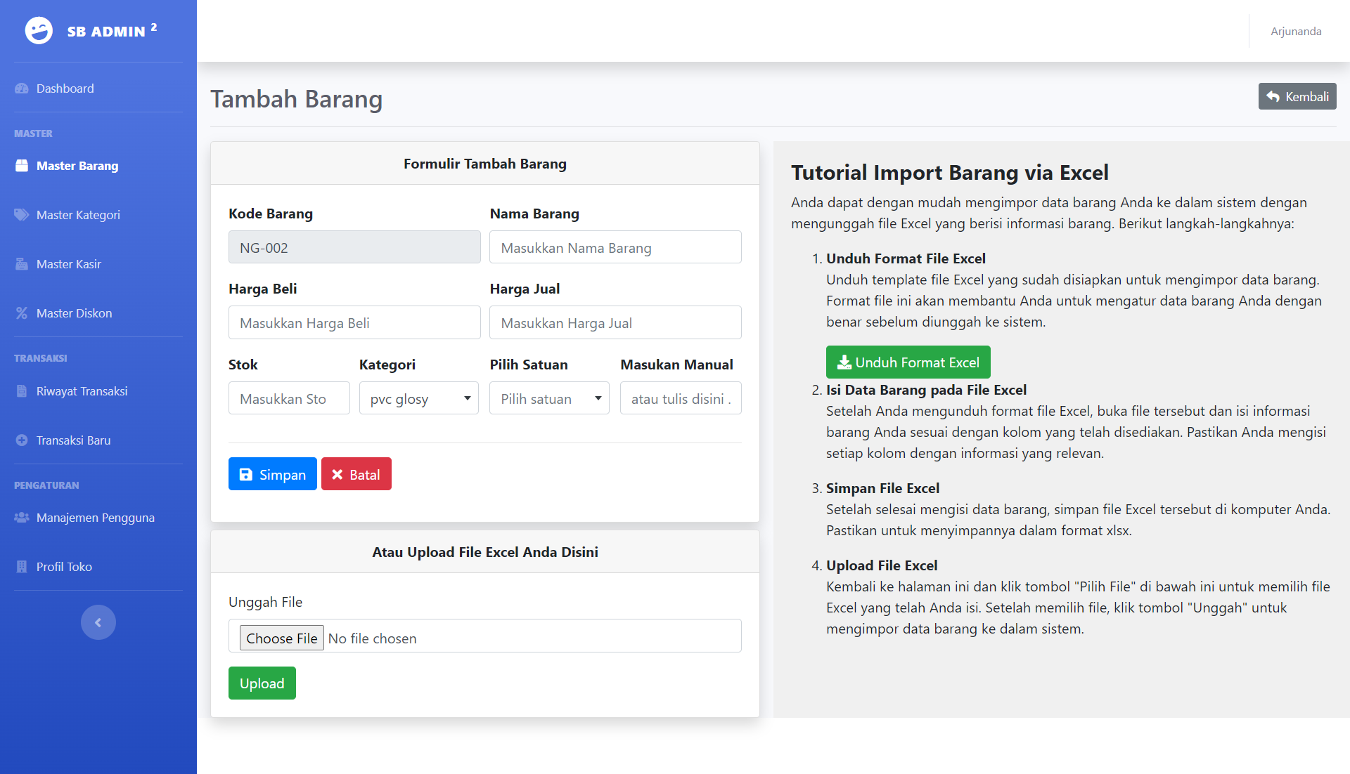Click the Master Kasir register icon
The image size is (1350, 774).
pos(22,264)
